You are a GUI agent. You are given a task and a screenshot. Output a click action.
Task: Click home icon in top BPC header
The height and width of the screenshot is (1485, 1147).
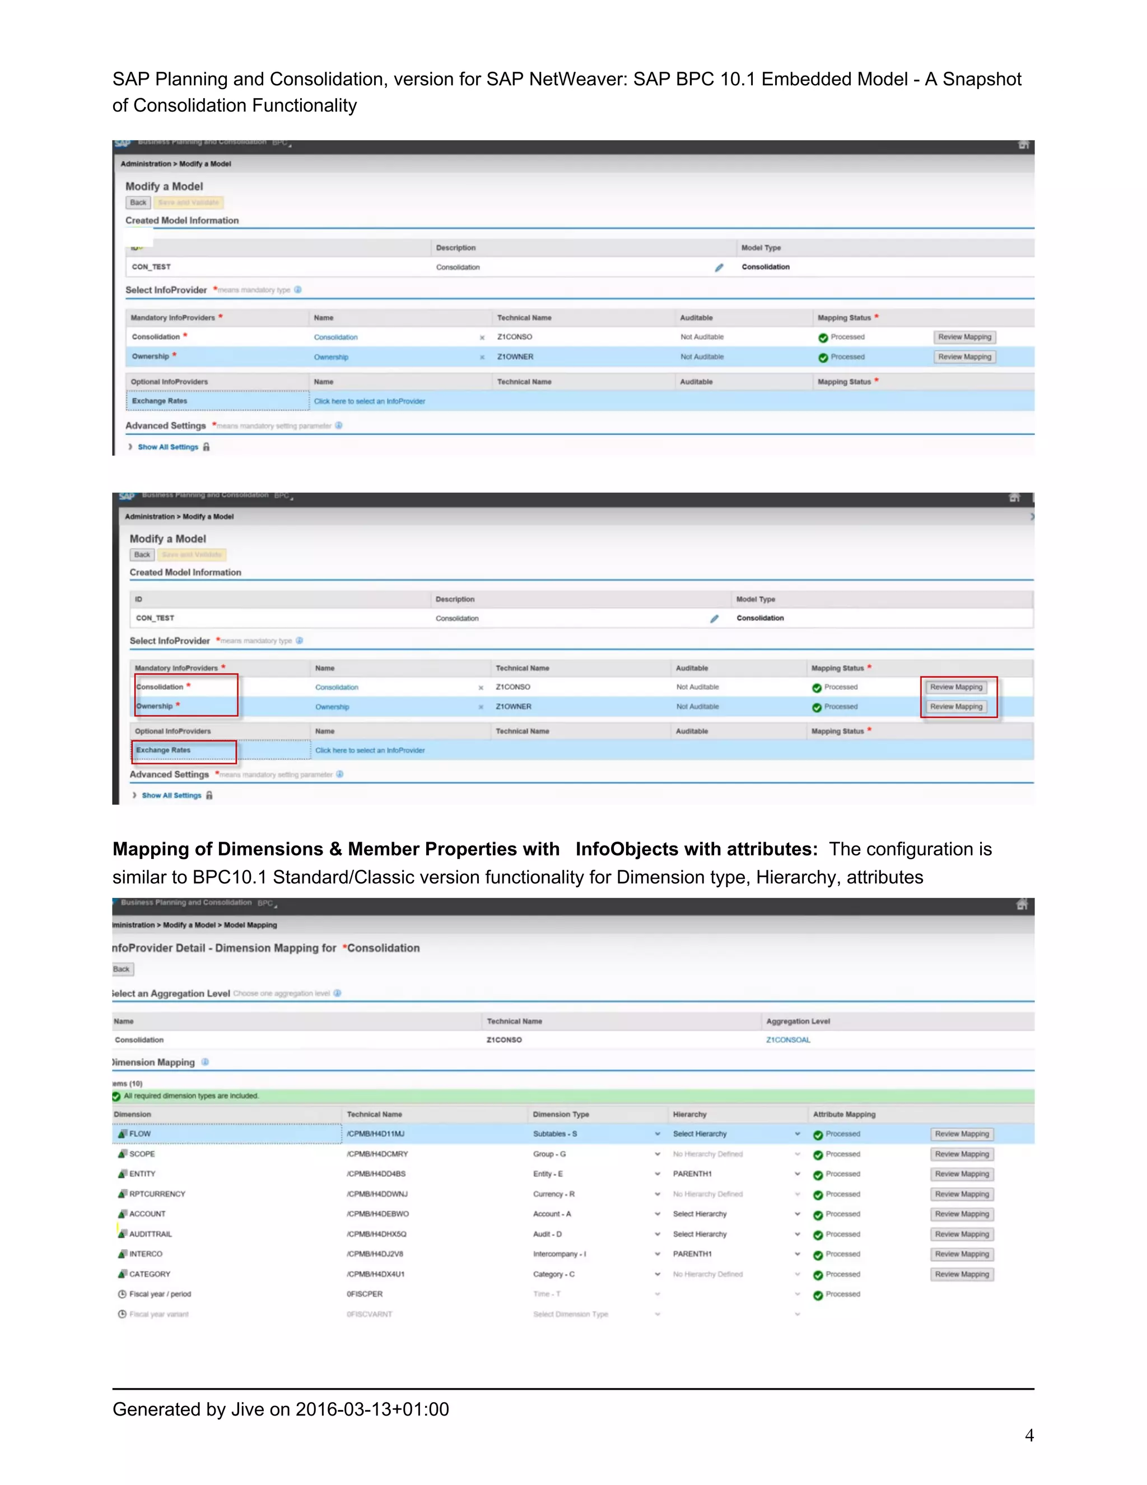click(x=1023, y=145)
